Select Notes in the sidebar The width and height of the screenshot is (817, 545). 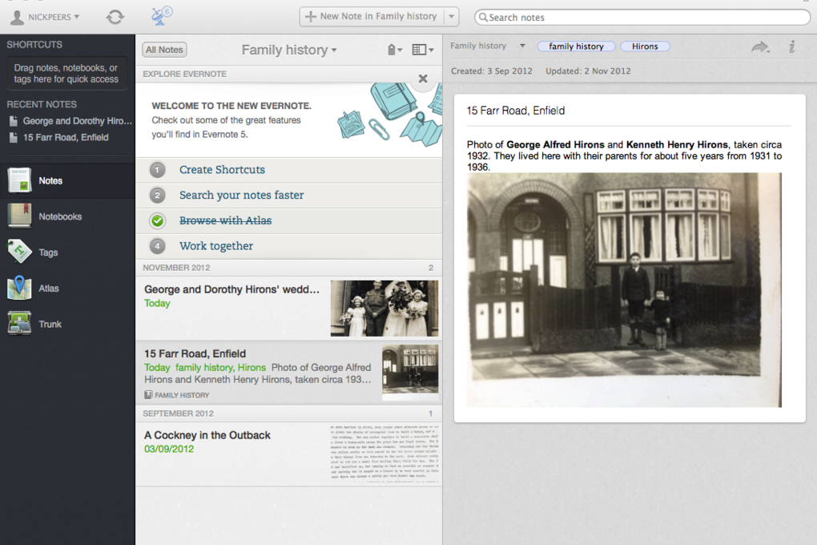point(67,180)
